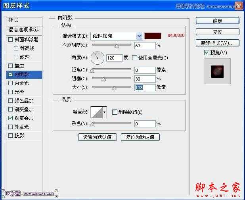The image size is (245, 200).
Task: Close the 图层样式 dialog
Action: [x=238, y=6]
